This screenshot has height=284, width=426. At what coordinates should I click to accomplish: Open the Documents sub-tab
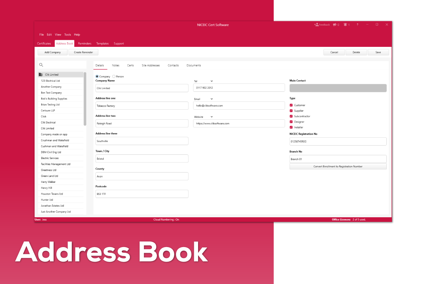point(194,65)
